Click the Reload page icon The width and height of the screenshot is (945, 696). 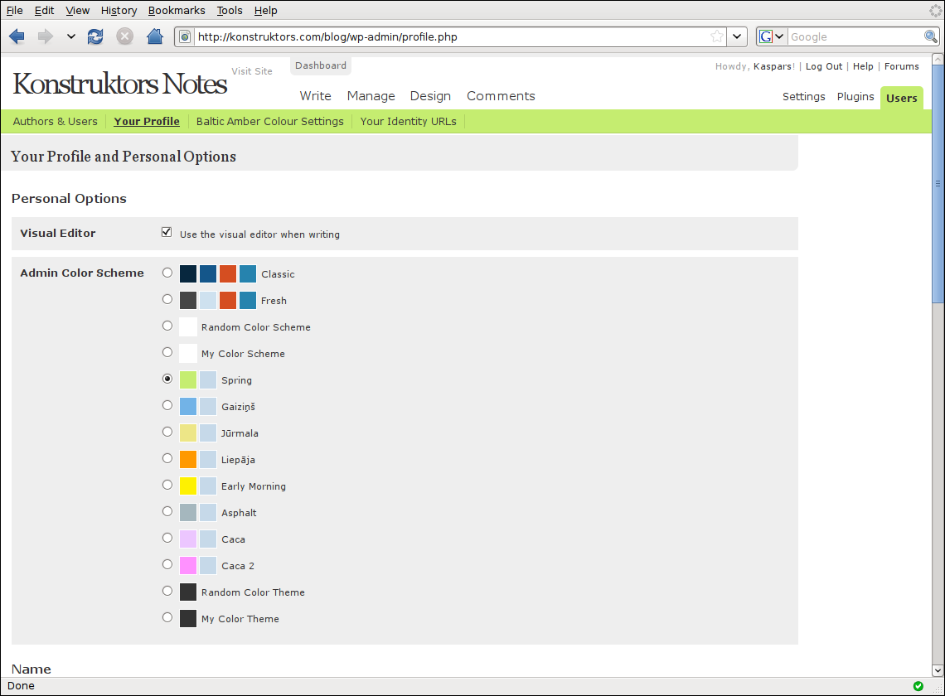click(x=95, y=36)
